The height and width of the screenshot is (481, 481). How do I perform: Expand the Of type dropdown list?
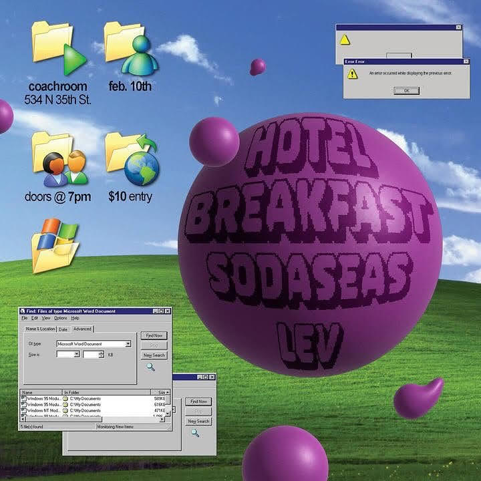(128, 343)
